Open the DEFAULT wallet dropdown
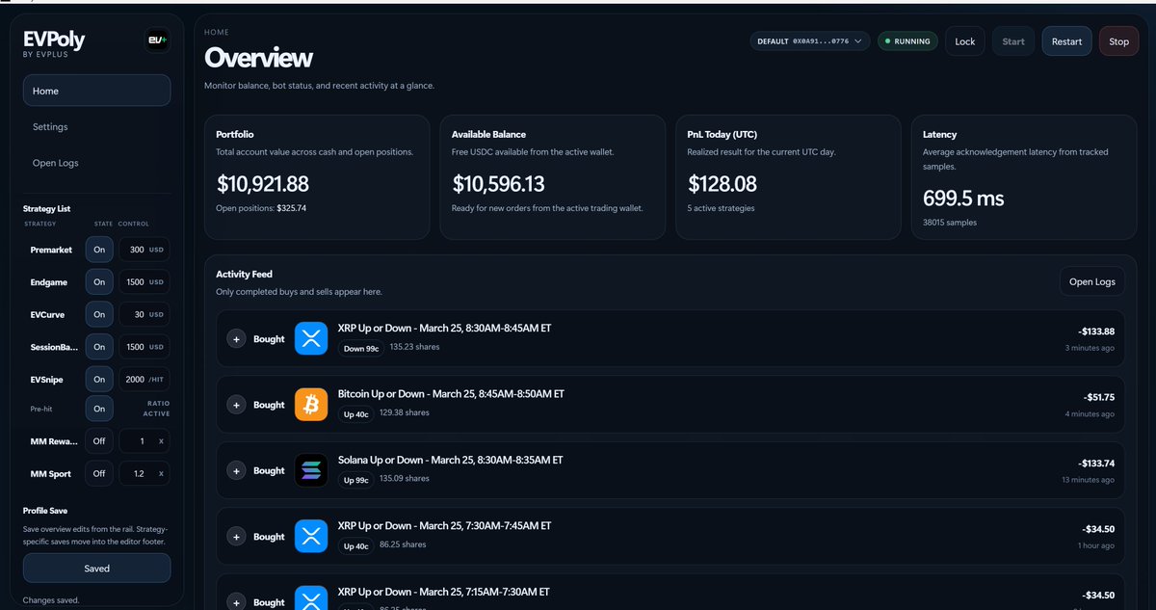The height and width of the screenshot is (610, 1156). point(809,40)
